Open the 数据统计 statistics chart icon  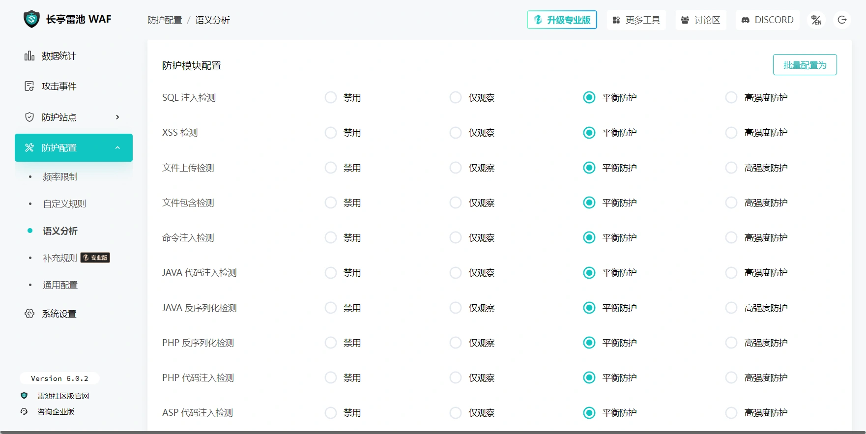29,56
